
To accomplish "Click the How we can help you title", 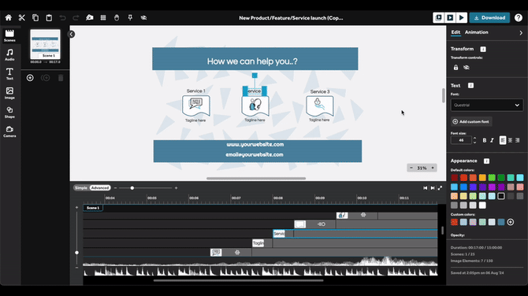I will tap(252, 61).
